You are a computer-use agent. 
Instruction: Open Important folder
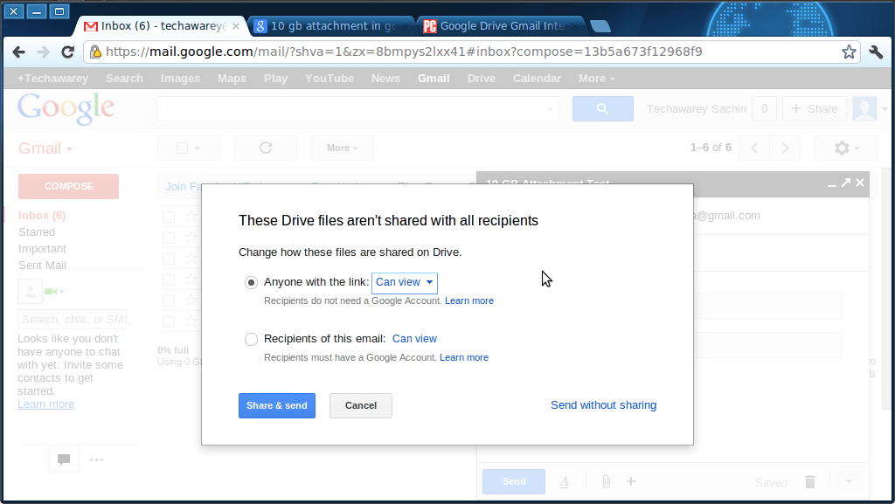coord(42,249)
